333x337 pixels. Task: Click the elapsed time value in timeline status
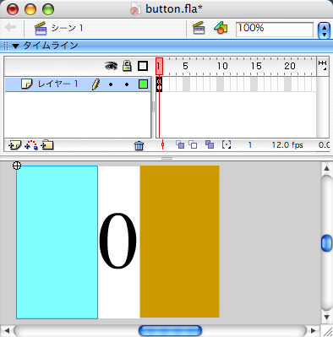[x=324, y=145]
